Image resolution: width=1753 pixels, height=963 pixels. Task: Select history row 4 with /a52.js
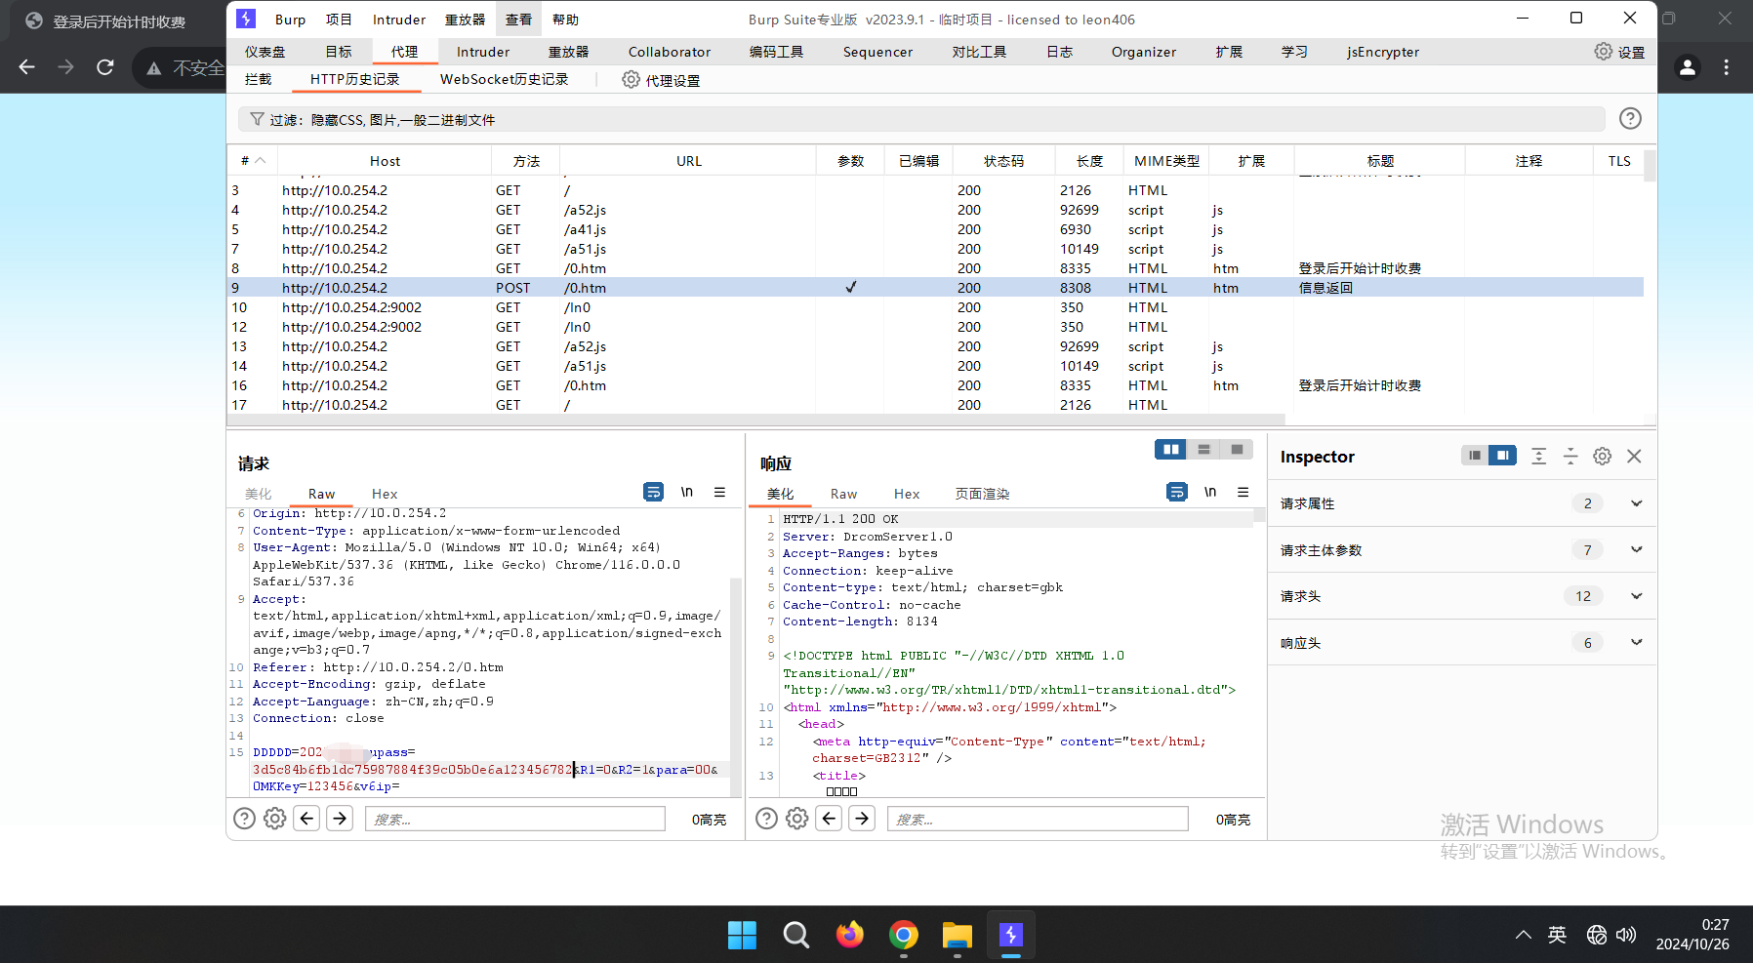pos(935,210)
